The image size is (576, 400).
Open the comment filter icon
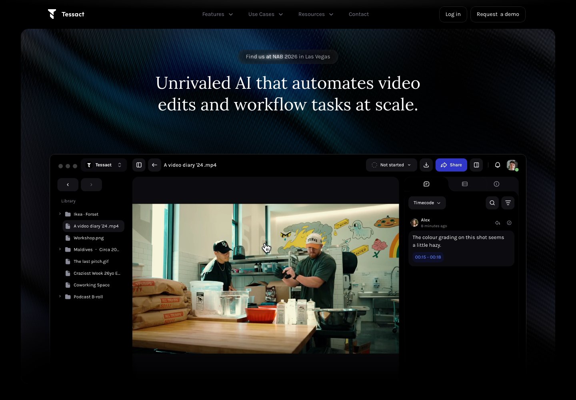[508, 203]
